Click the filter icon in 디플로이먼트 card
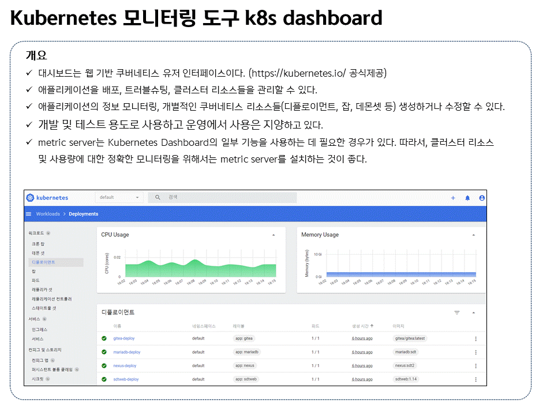This screenshot has height=415, width=554. (457, 312)
